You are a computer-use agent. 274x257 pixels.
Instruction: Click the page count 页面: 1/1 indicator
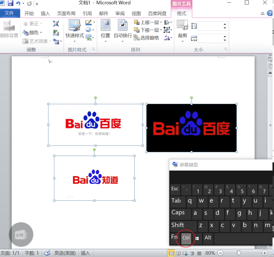click(10, 253)
